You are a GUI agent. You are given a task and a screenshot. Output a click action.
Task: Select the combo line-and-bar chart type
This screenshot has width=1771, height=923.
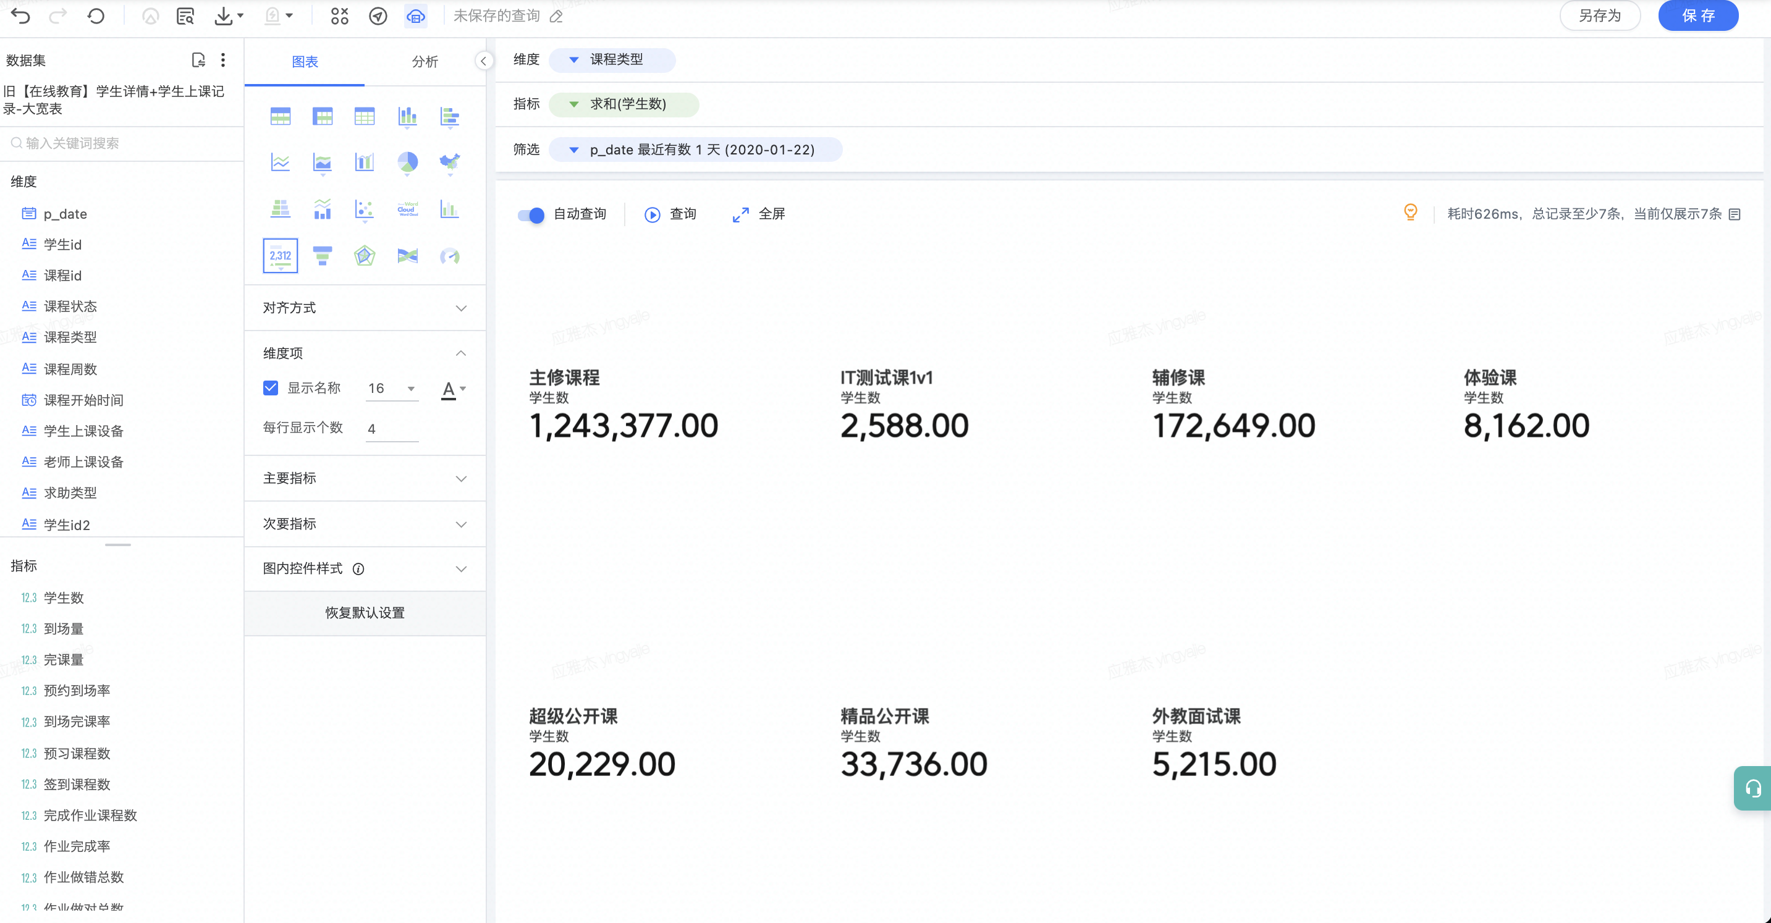(x=323, y=209)
